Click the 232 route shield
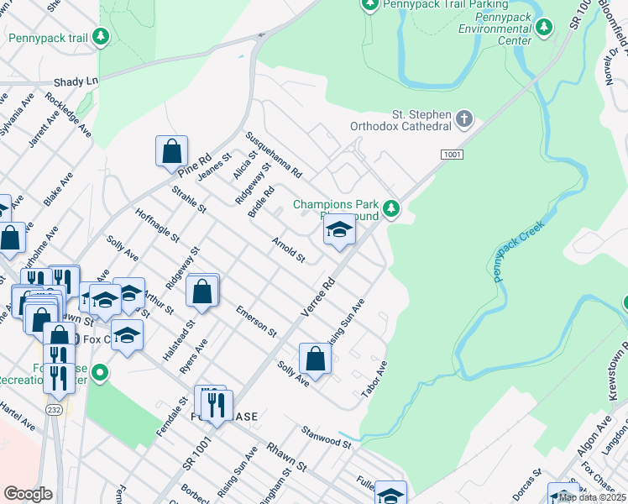 (x=54, y=410)
